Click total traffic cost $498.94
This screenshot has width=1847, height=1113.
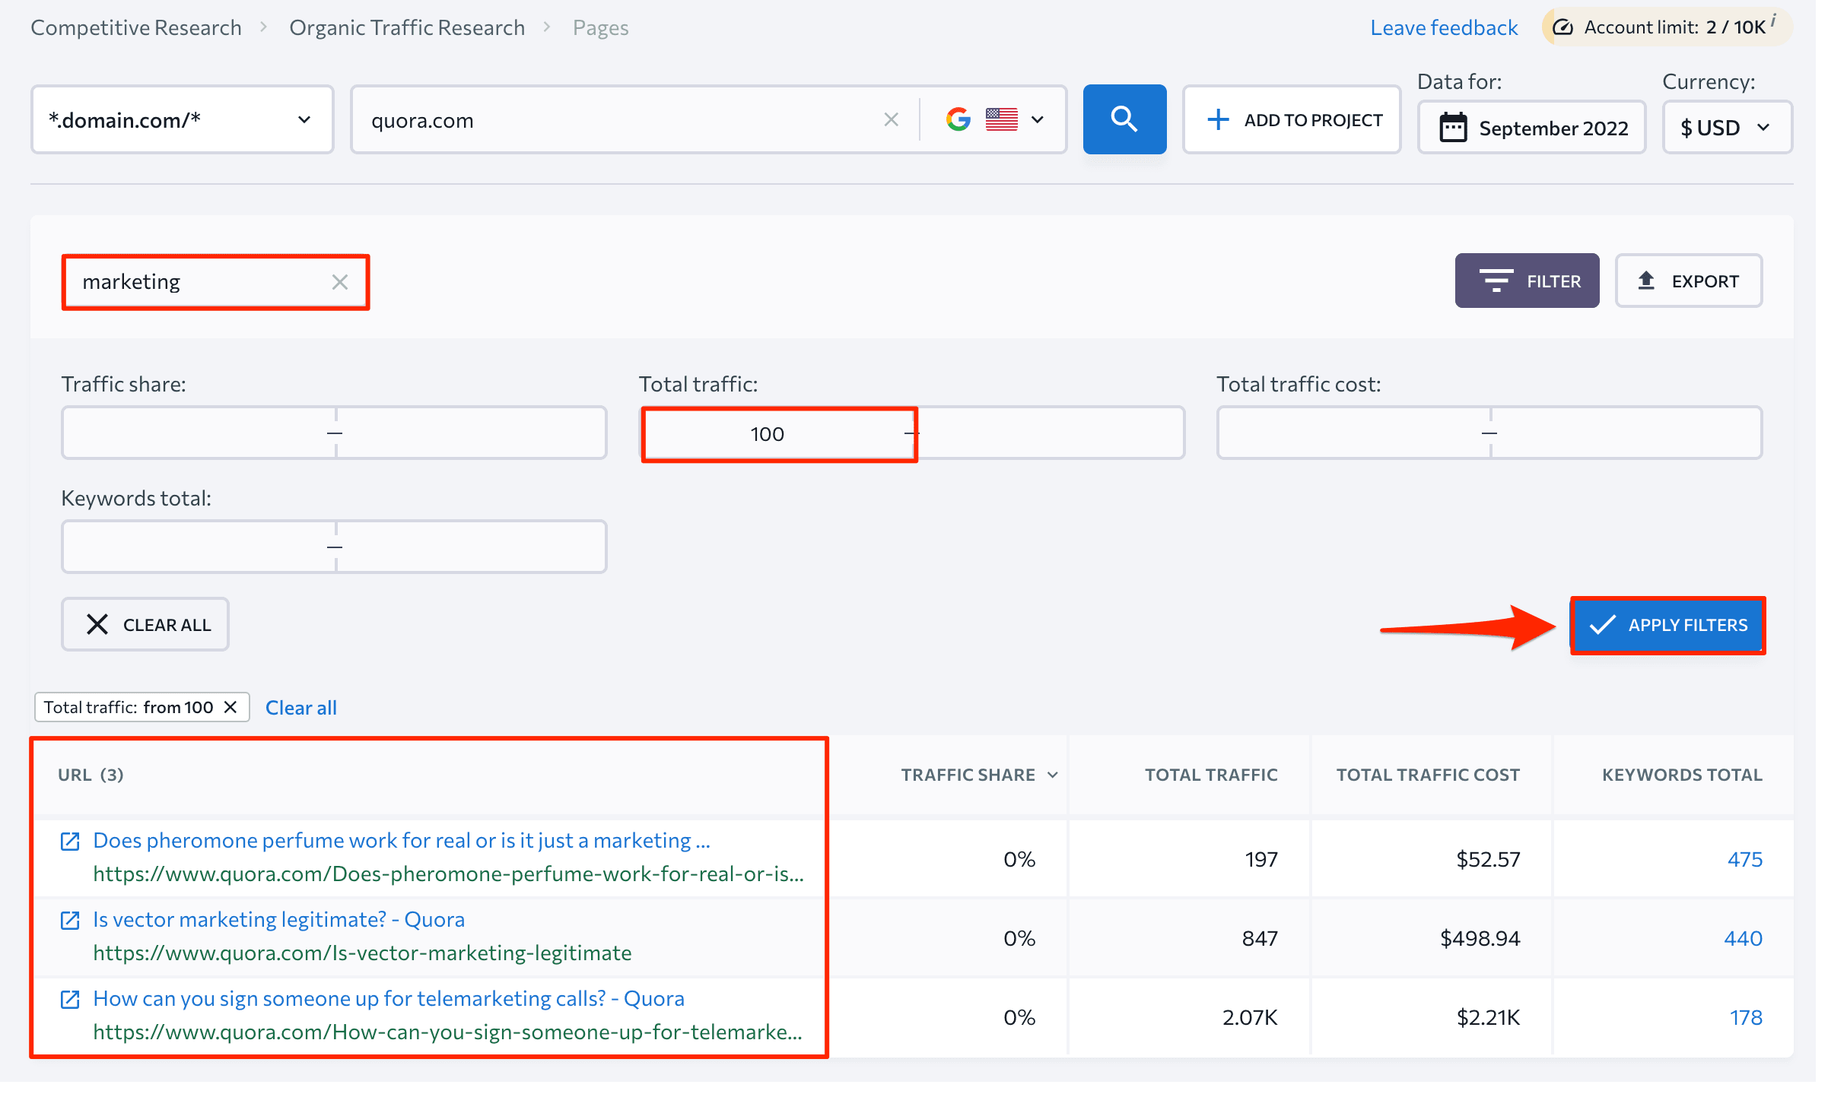tap(1480, 938)
